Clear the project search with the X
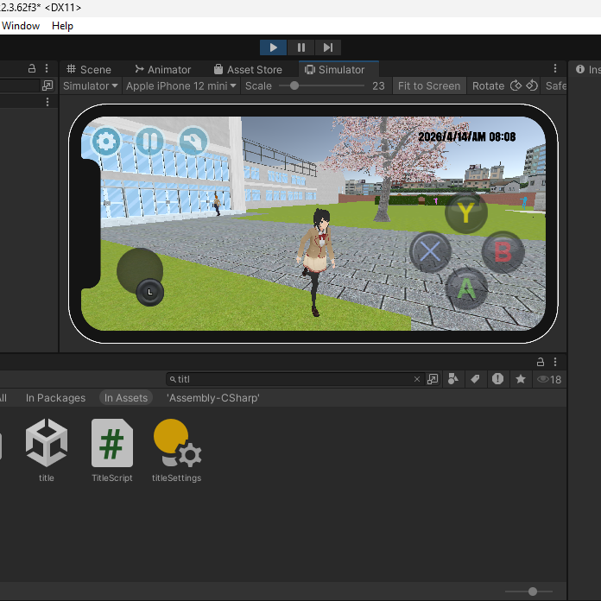 coord(417,379)
